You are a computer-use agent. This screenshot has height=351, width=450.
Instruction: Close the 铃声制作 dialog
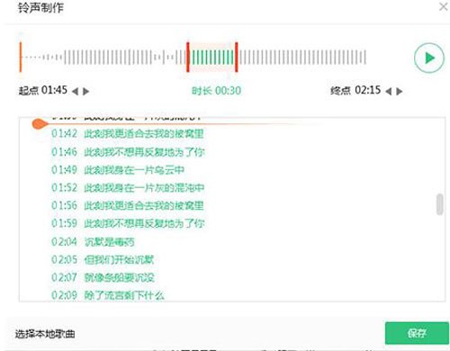pyautogui.click(x=443, y=6)
